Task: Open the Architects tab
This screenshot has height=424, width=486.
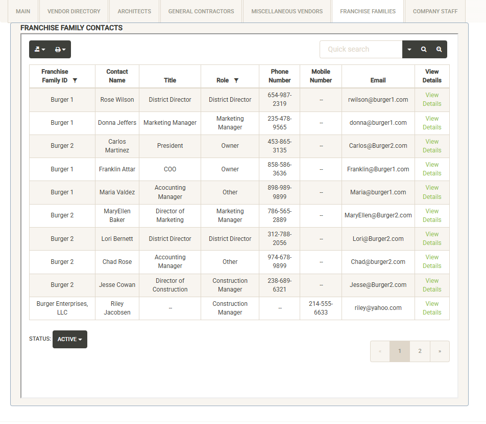Action: [134, 11]
